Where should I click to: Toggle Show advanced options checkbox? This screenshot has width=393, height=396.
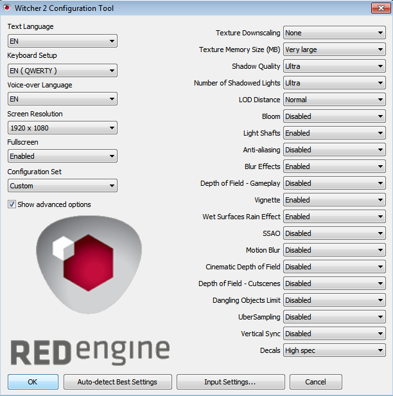point(12,204)
